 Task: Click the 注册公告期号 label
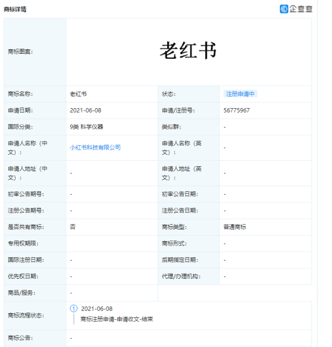[x=26, y=211]
